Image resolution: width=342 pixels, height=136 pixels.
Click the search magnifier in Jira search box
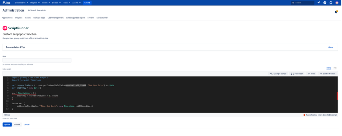293,3
